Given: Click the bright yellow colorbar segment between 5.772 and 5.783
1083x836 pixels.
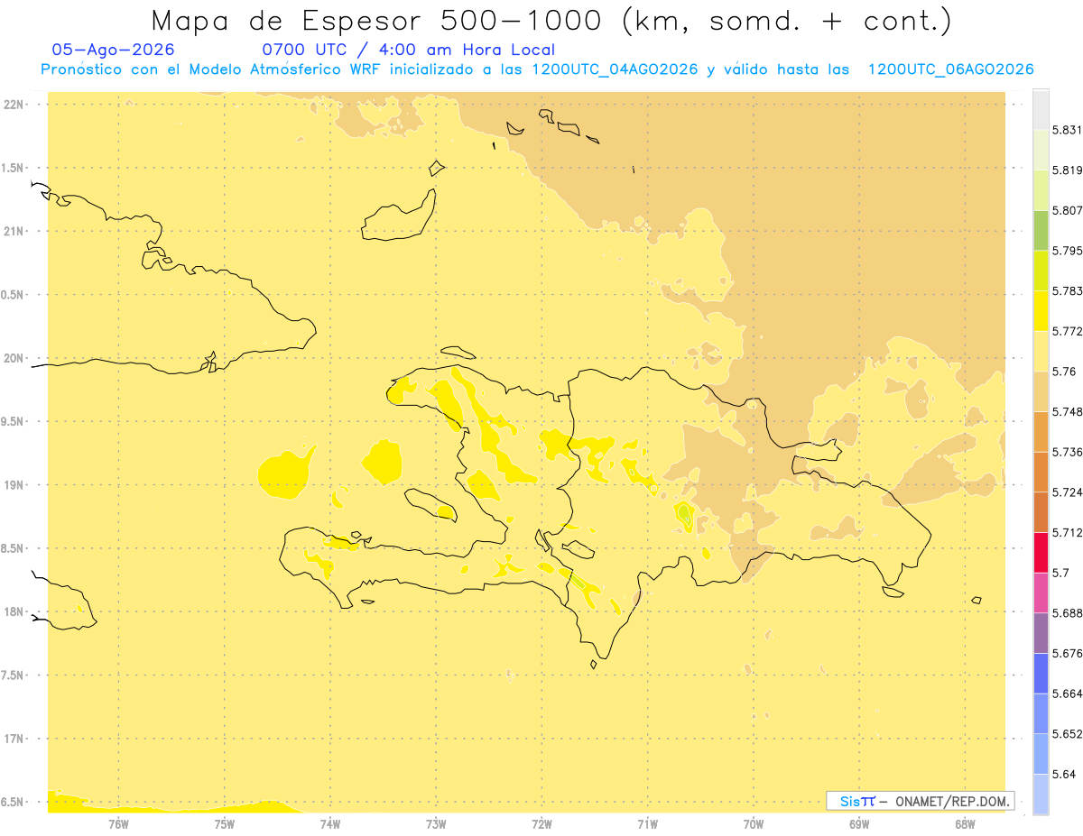Looking at the screenshot, I should [1041, 311].
